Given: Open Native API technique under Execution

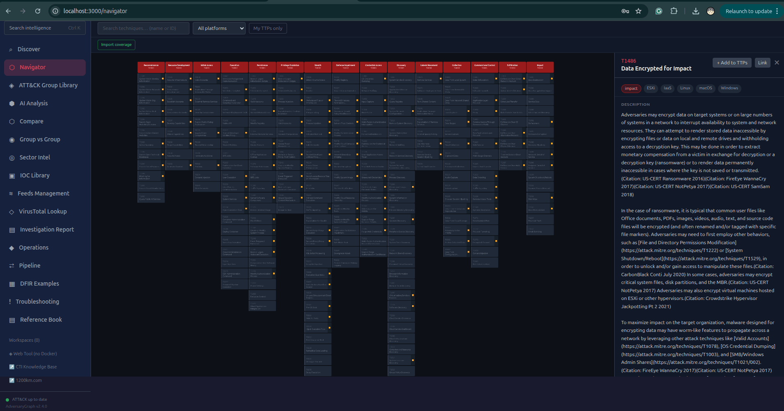Looking at the screenshot, I should point(235,122).
